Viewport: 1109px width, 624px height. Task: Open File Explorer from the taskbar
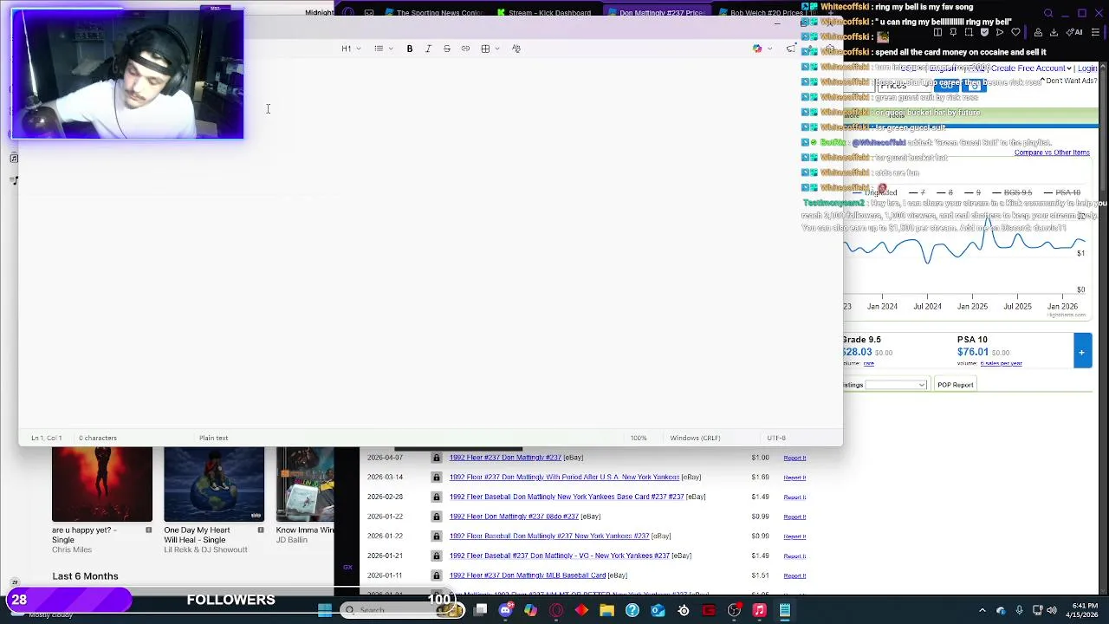click(606, 610)
